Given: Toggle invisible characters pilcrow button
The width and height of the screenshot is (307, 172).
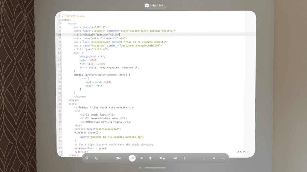Looking at the screenshot, I should pyautogui.click(x=151, y=158).
